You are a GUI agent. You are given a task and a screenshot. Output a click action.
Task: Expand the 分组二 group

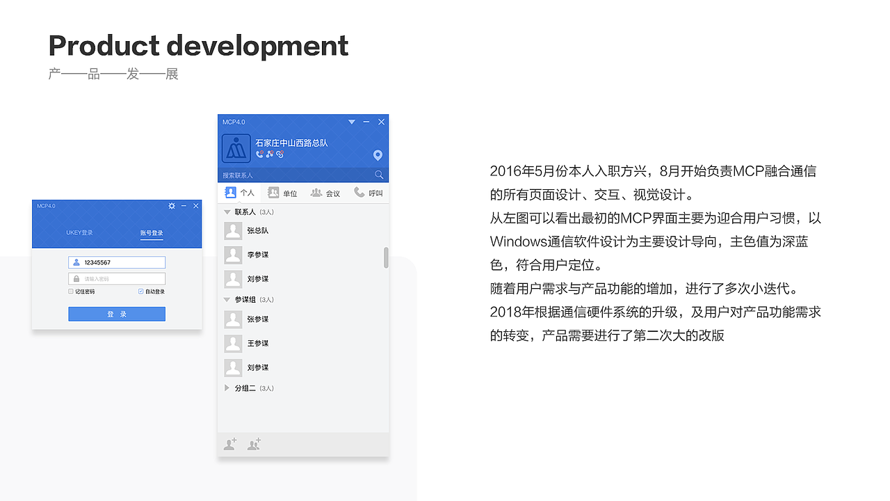tap(227, 388)
